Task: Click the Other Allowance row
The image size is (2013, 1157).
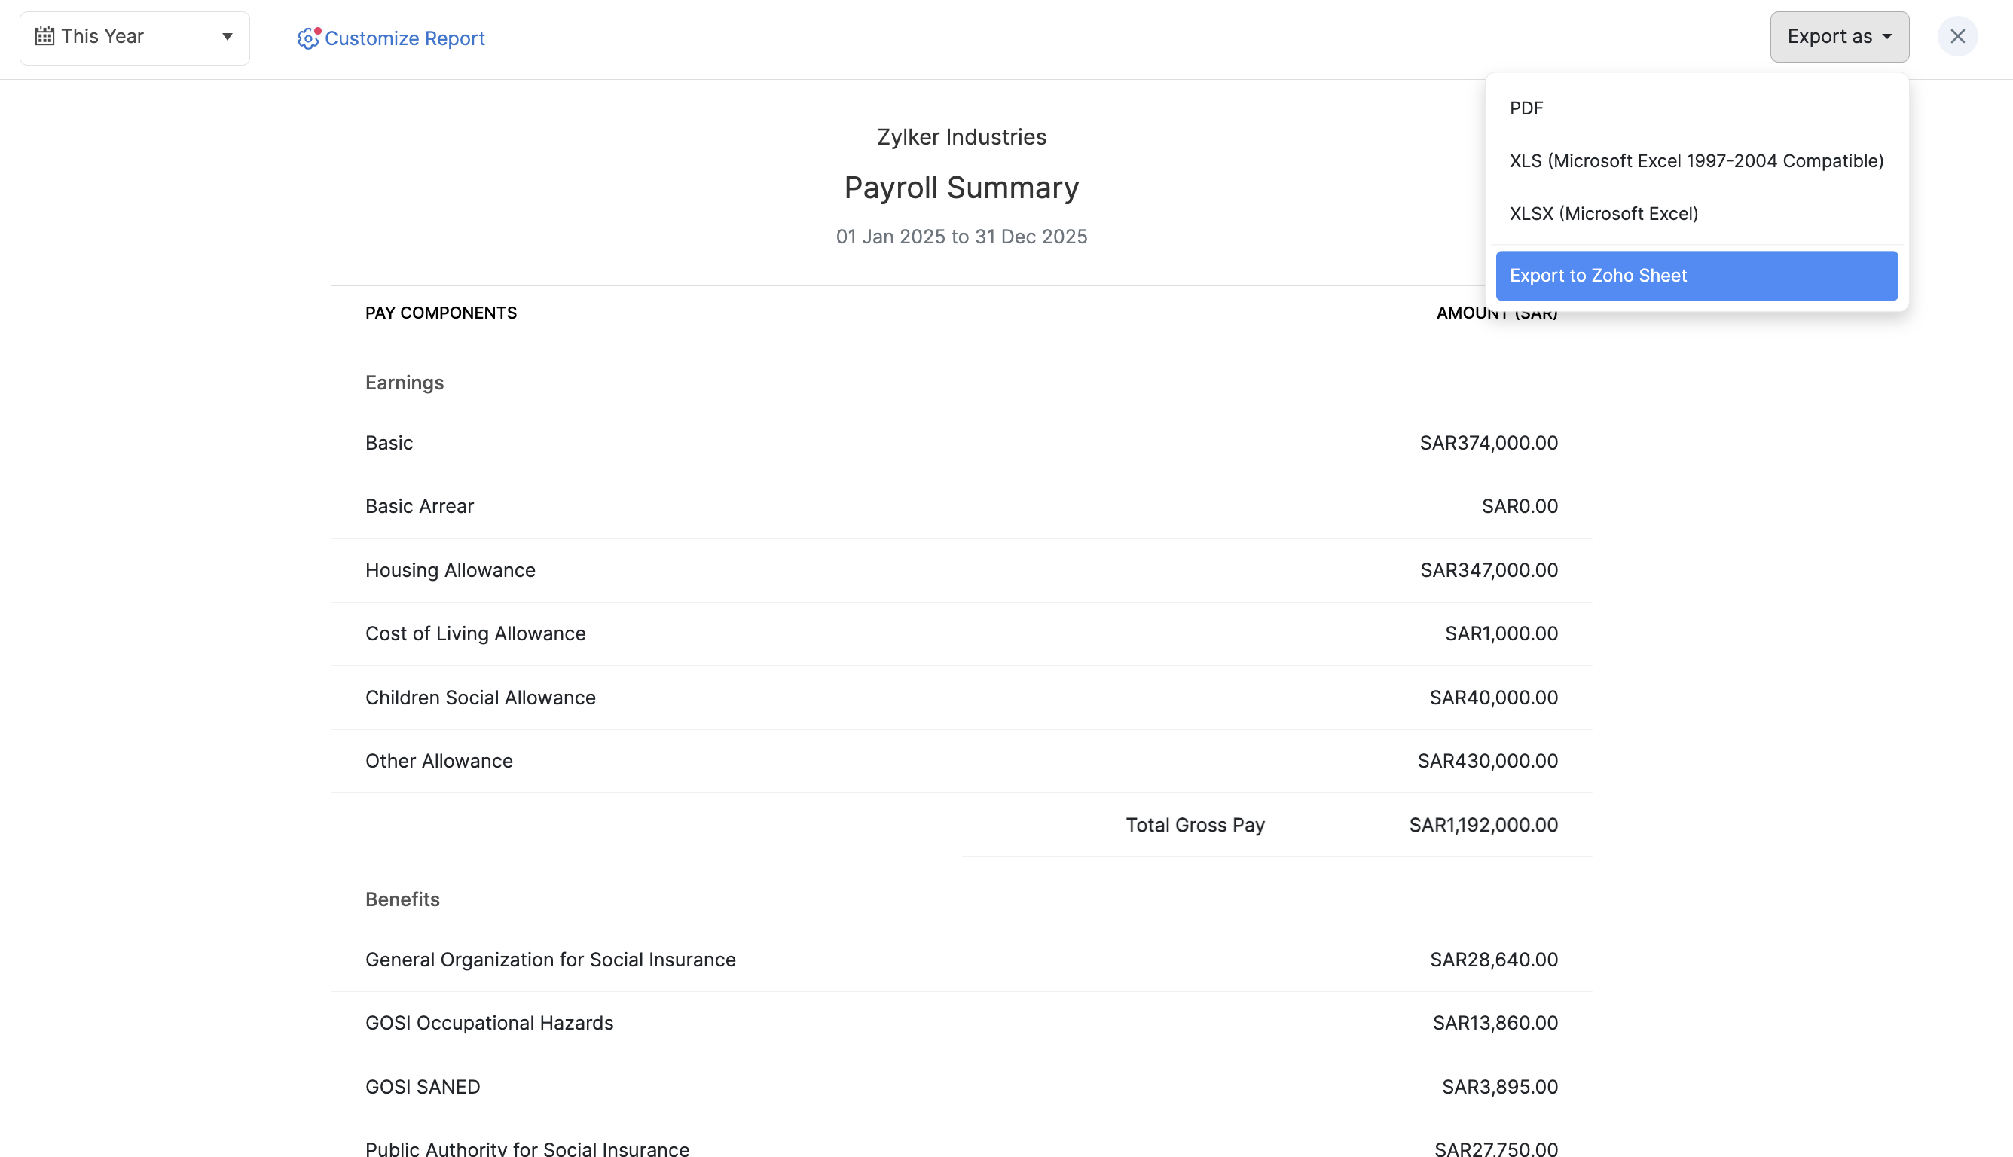Action: [x=438, y=761]
